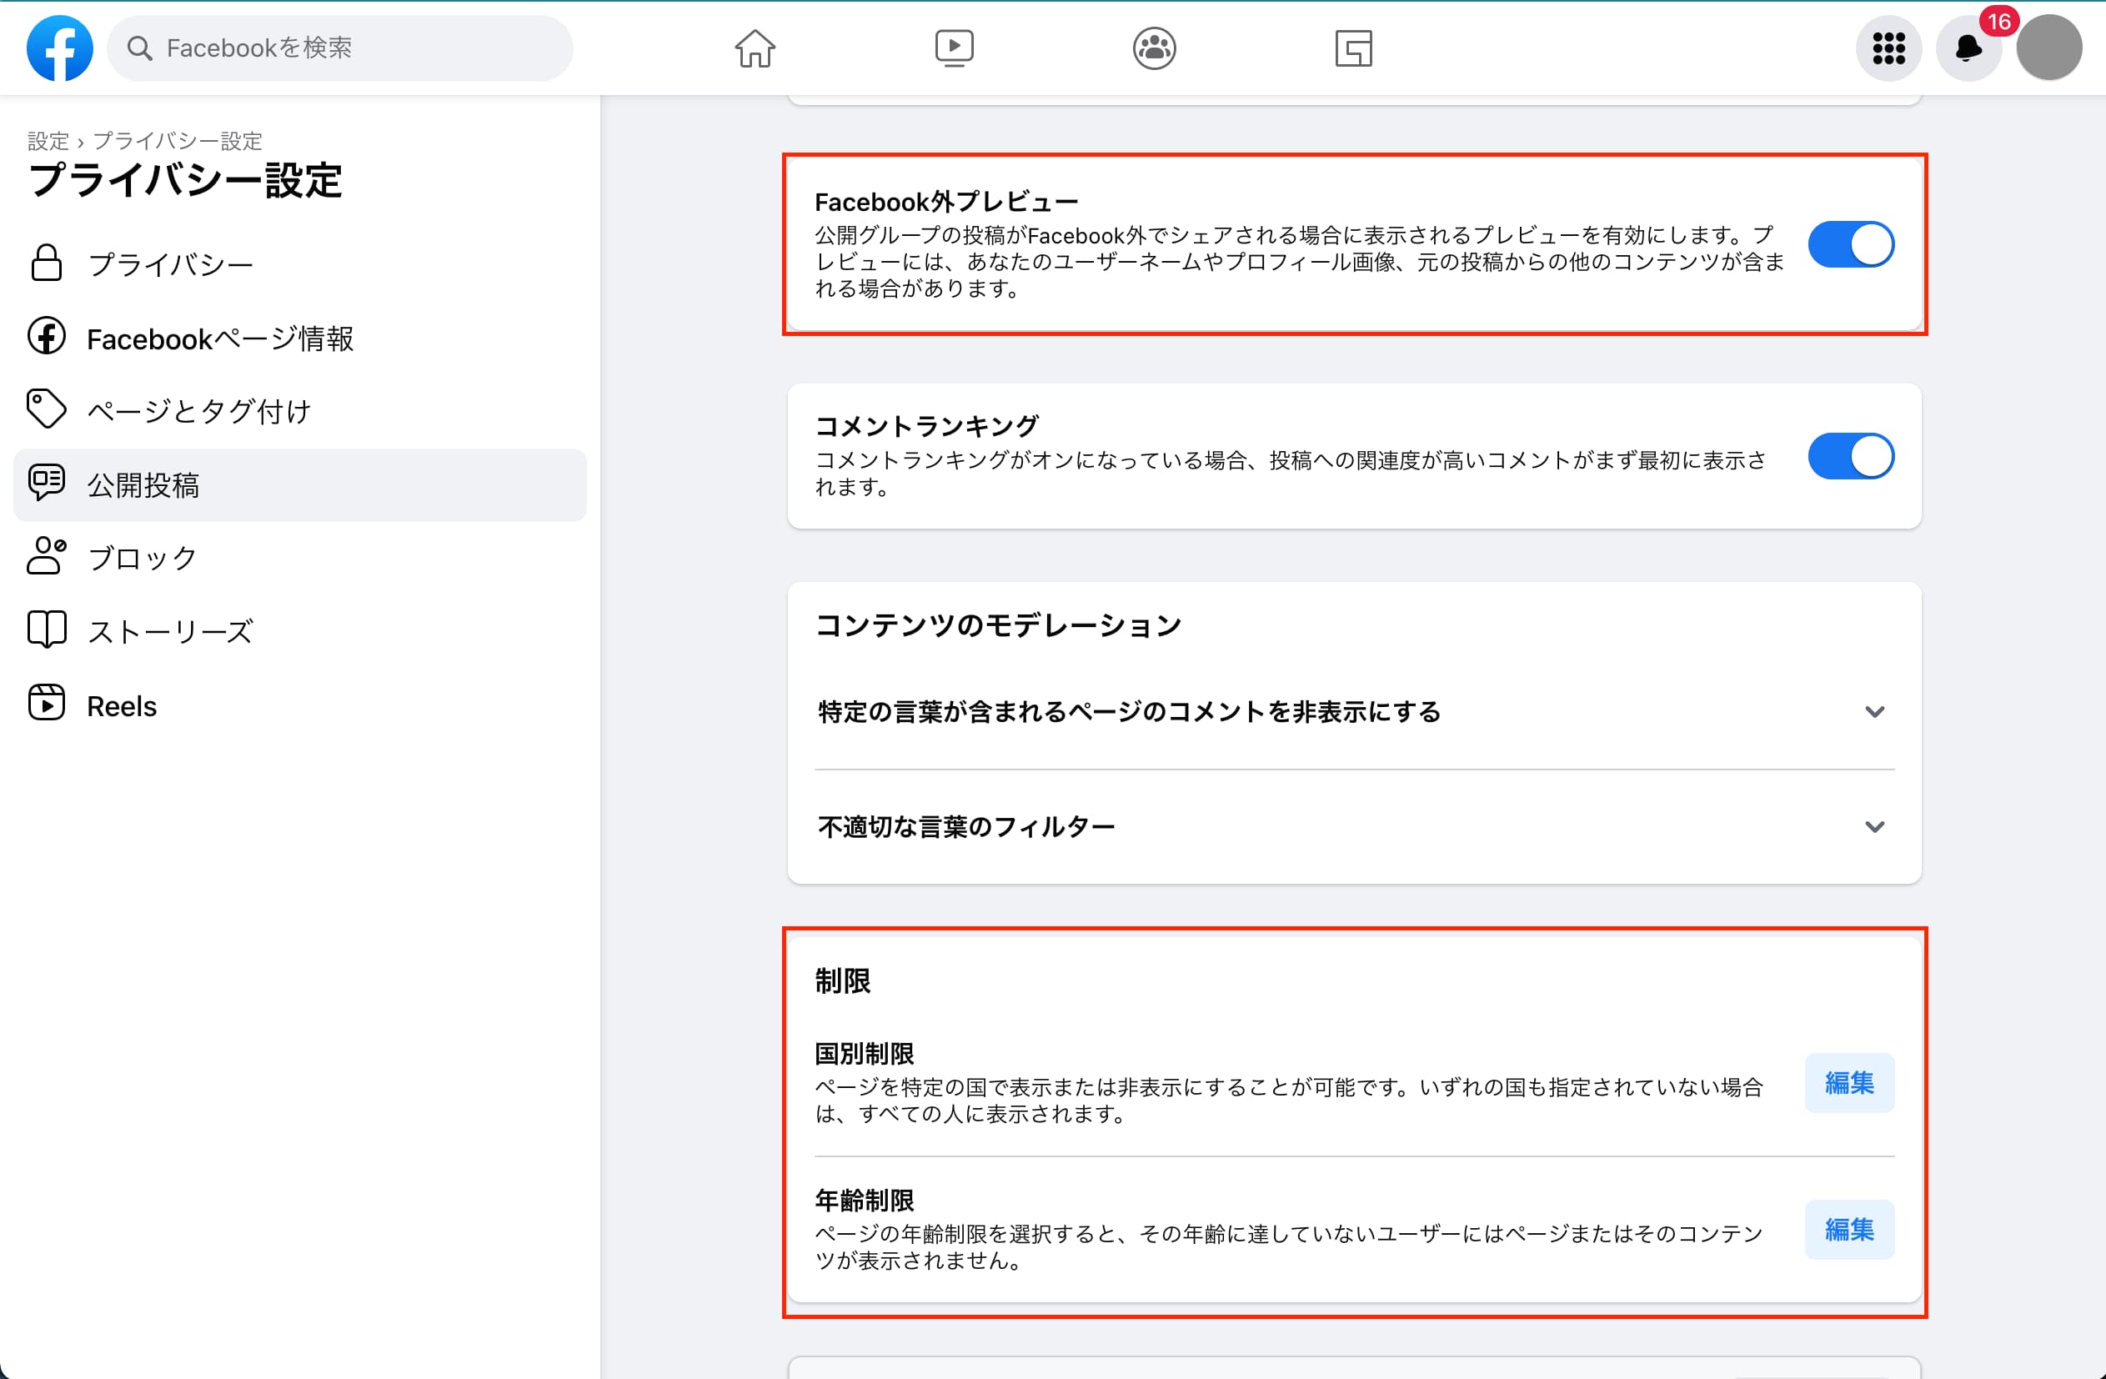2106x1379 pixels.
Task: Open Reels settings section
Action: [x=300, y=705]
